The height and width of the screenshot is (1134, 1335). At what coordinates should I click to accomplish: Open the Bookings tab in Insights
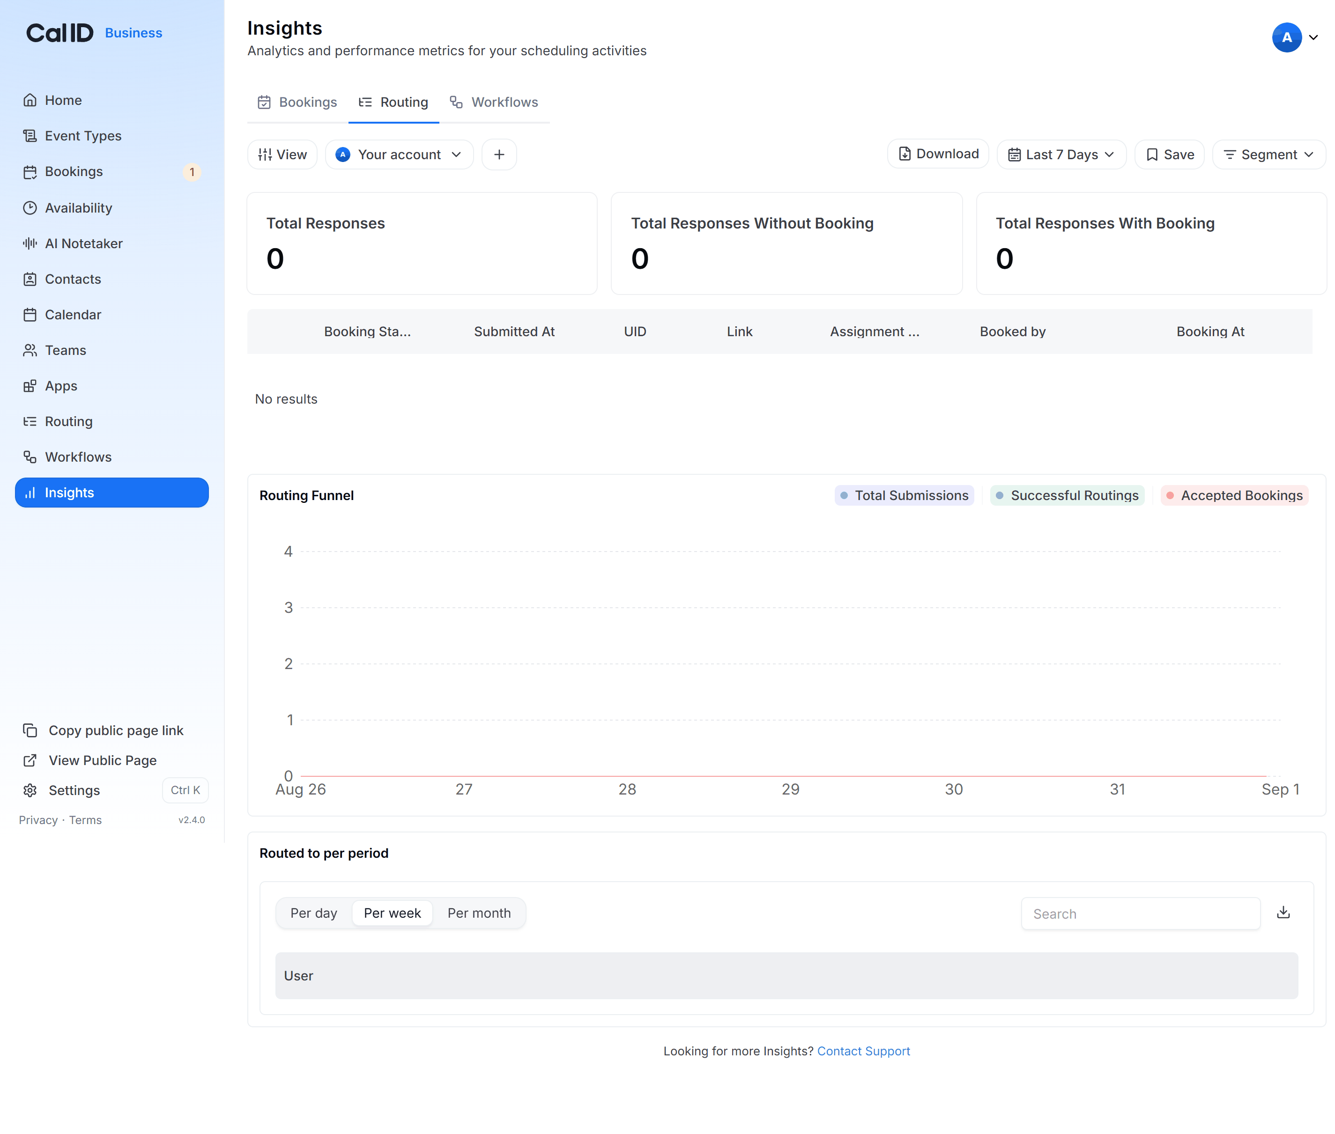pyautogui.click(x=297, y=102)
